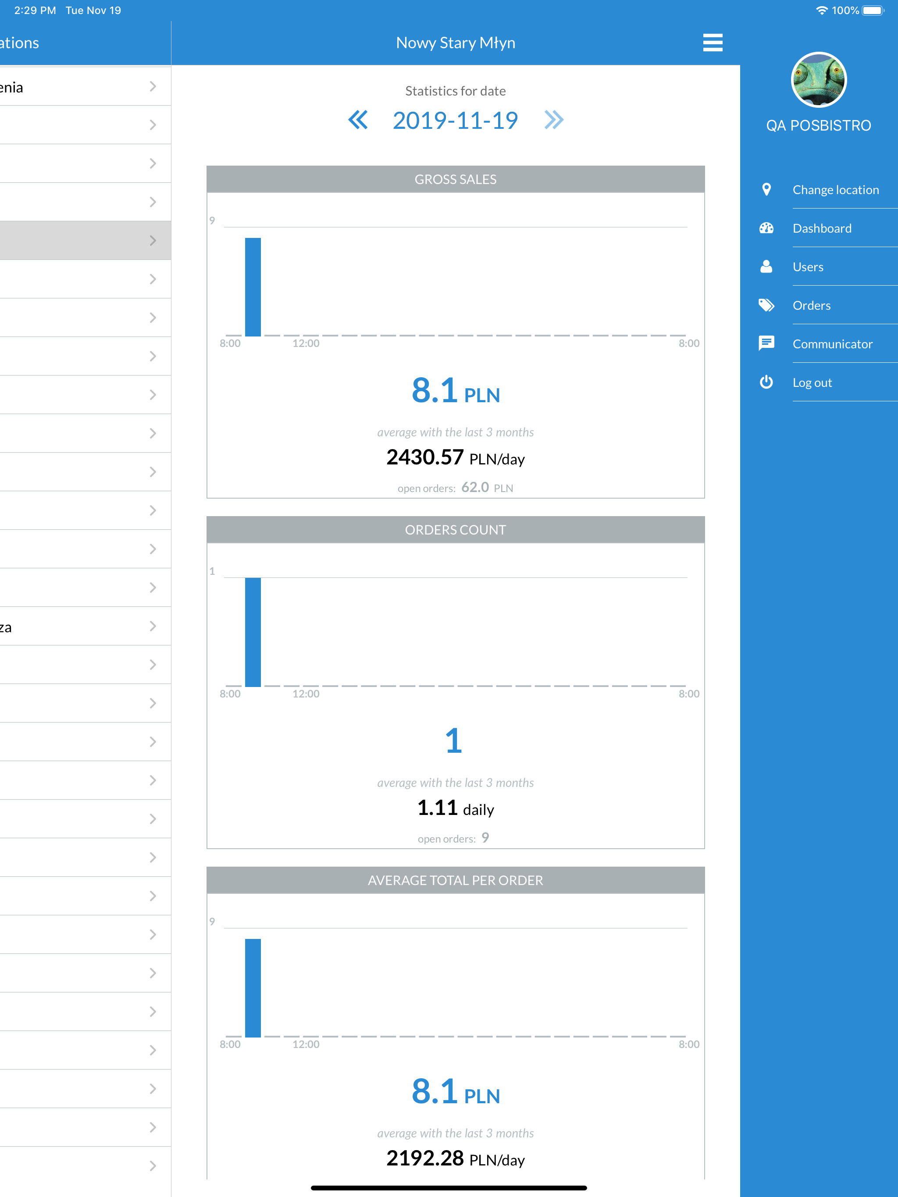Open the highlighted gray list row

pos(86,240)
